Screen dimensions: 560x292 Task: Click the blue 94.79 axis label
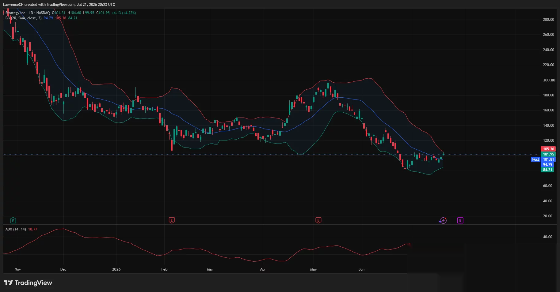[547, 165]
